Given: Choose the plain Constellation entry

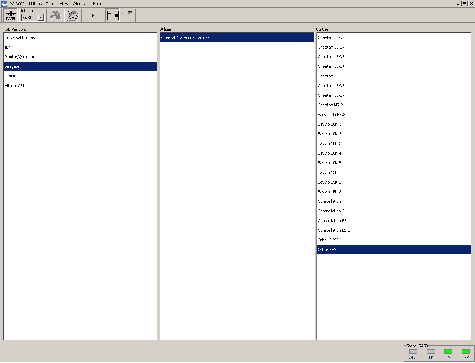Looking at the screenshot, I should [394, 201].
